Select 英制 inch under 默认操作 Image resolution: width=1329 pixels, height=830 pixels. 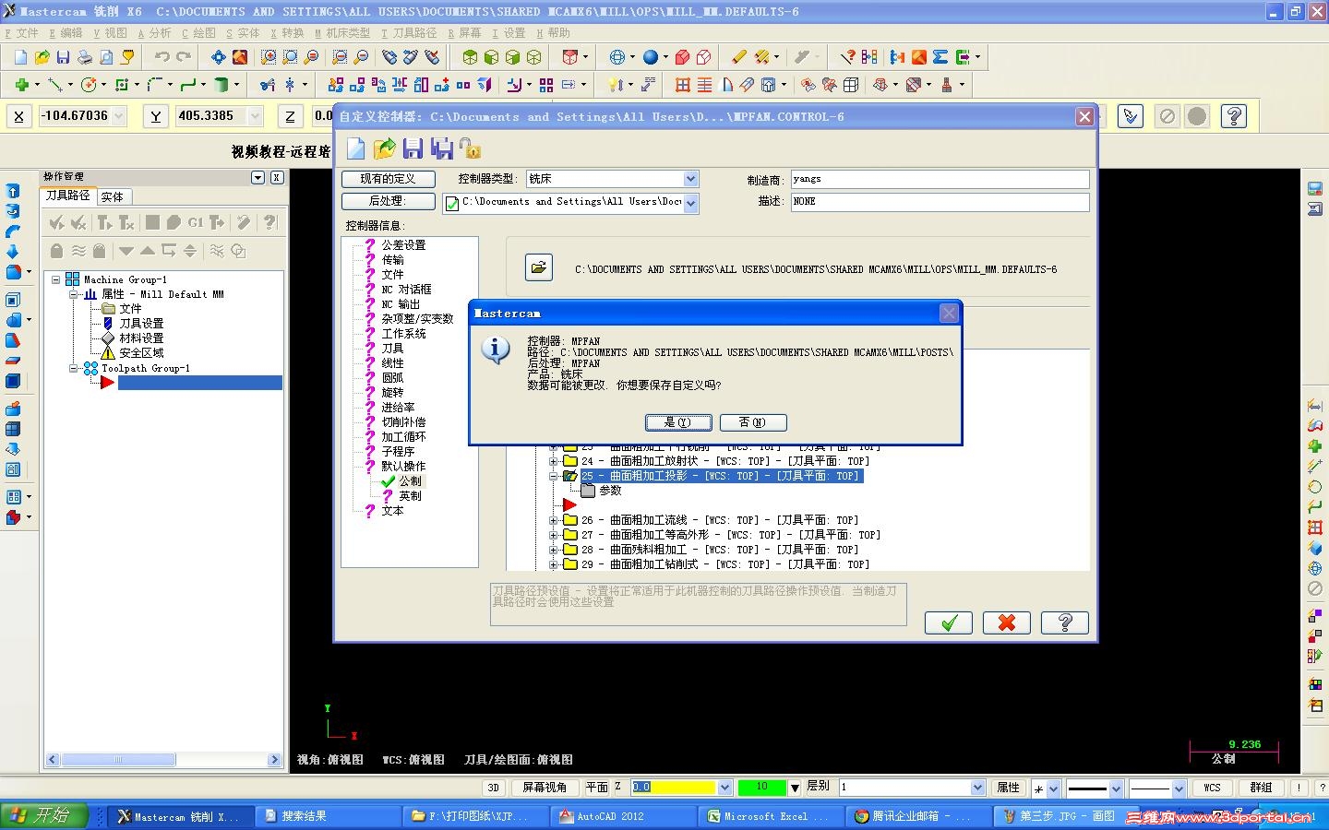410,496
